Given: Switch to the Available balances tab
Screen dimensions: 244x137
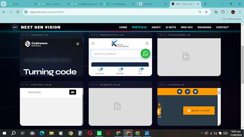Looking at the screenshot, I should point(88,4).
